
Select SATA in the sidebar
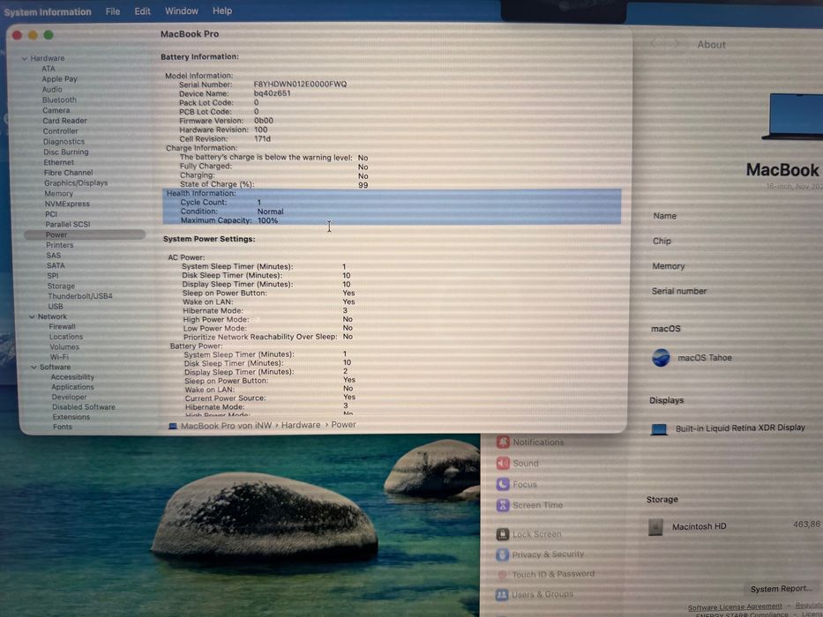tap(56, 265)
